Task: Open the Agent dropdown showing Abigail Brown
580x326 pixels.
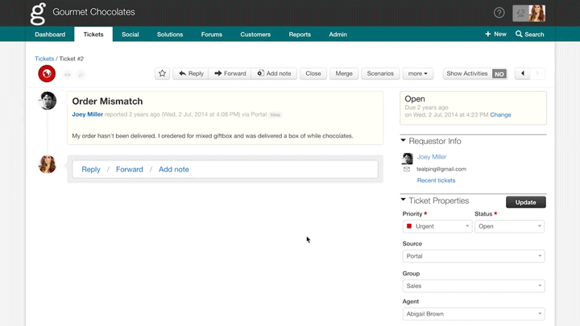Action: pos(474,314)
